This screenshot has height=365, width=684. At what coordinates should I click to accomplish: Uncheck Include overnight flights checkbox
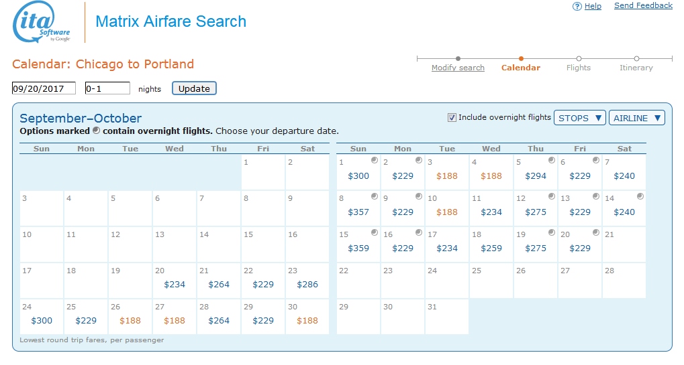tap(452, 118)
